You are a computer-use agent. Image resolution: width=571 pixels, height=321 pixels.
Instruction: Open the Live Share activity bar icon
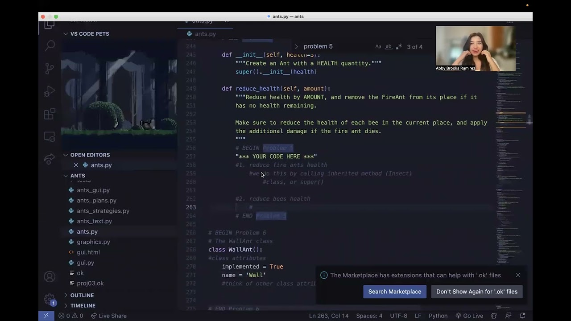pyautogui.click(x=50, y=159)
